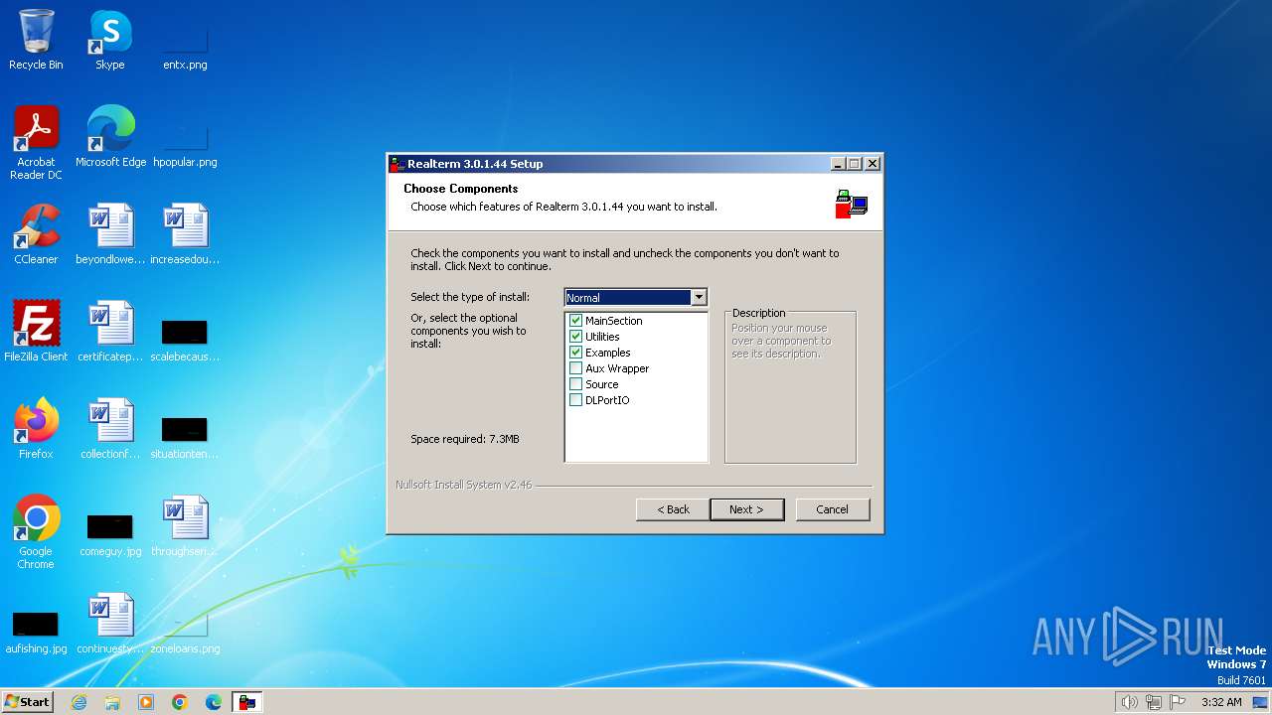Viewport: 1272px width, 715px height.
Task: Select the collectionf Word document icon
Action: click(x=110, y=428)
